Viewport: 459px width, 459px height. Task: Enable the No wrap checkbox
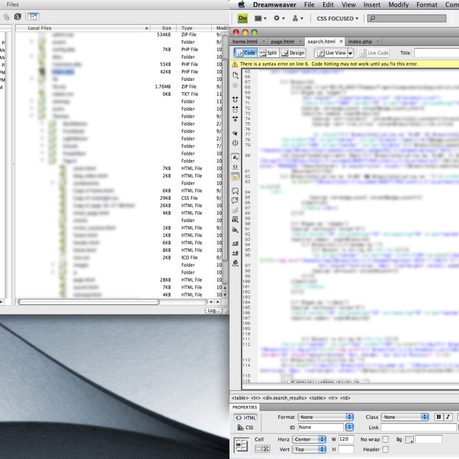(x=386, y=439)
